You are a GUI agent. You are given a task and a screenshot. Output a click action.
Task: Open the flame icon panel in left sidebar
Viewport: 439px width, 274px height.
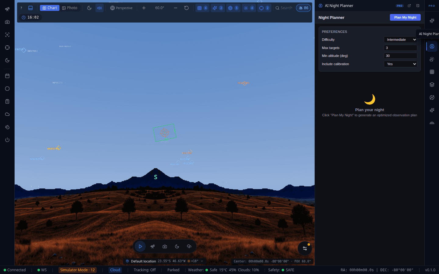[x=7, y=127]
